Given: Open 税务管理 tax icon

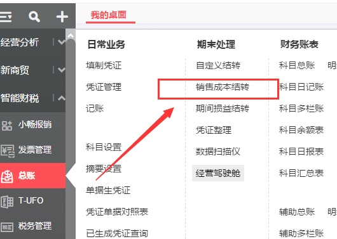Looking at the screenshot, I should 7,227.
